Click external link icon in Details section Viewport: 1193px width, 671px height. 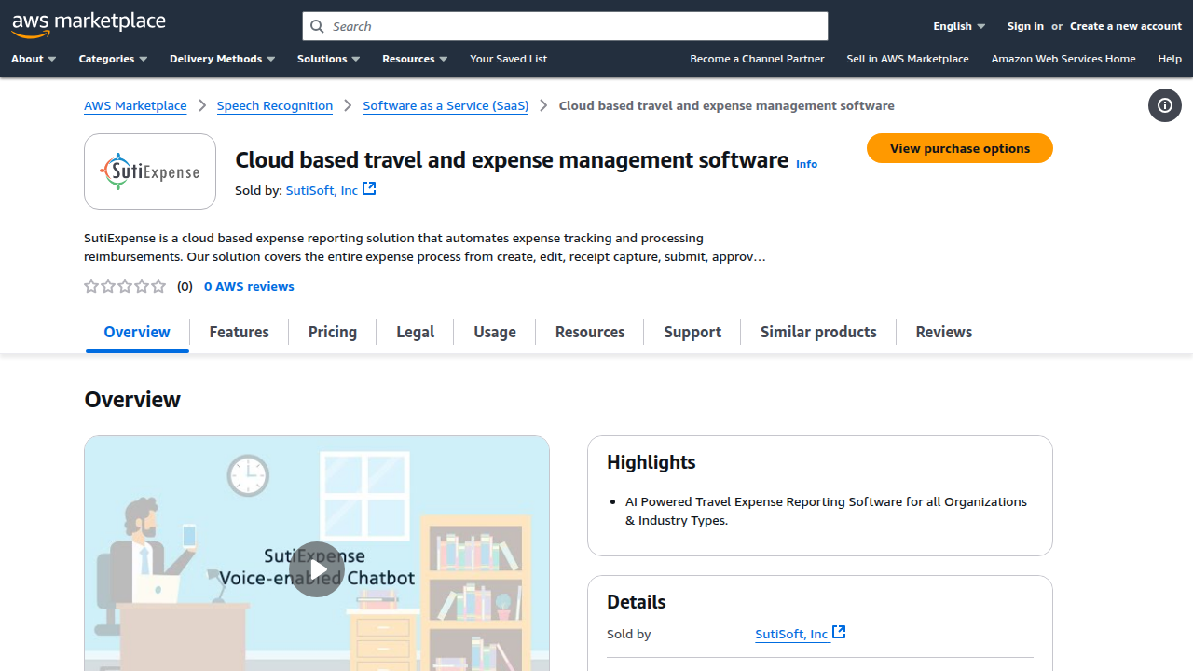[x=839, y=633]
